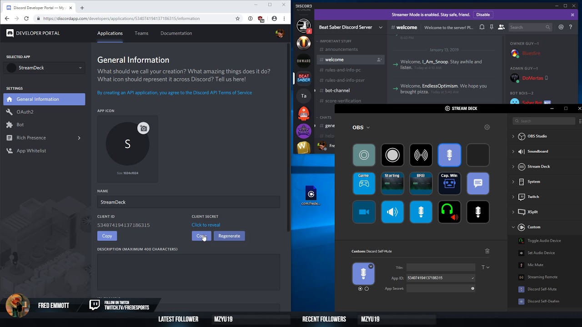Collapse the Custom action category

click(x=513, y=227)
